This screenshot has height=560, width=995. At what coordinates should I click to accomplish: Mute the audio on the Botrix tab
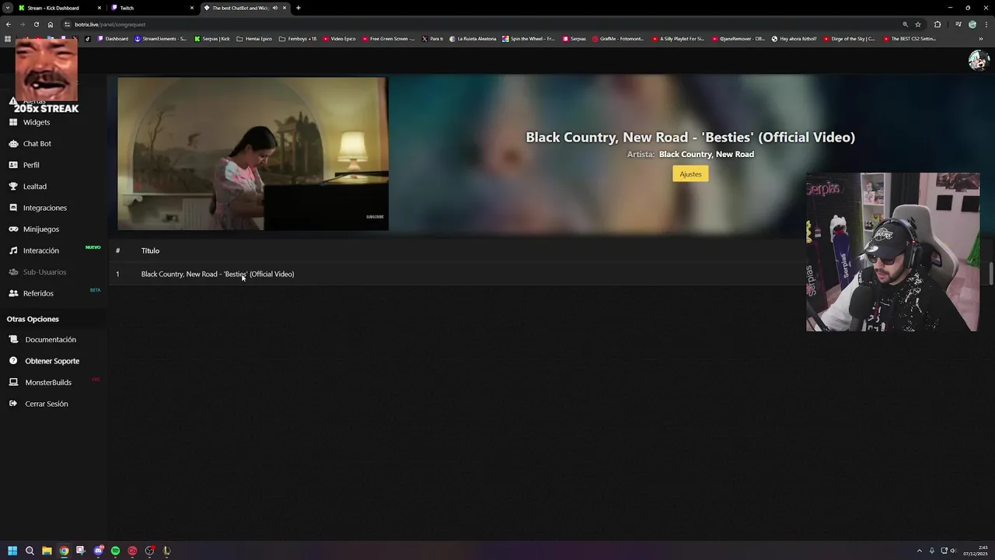pyautogui.click(x=274, y=8)
